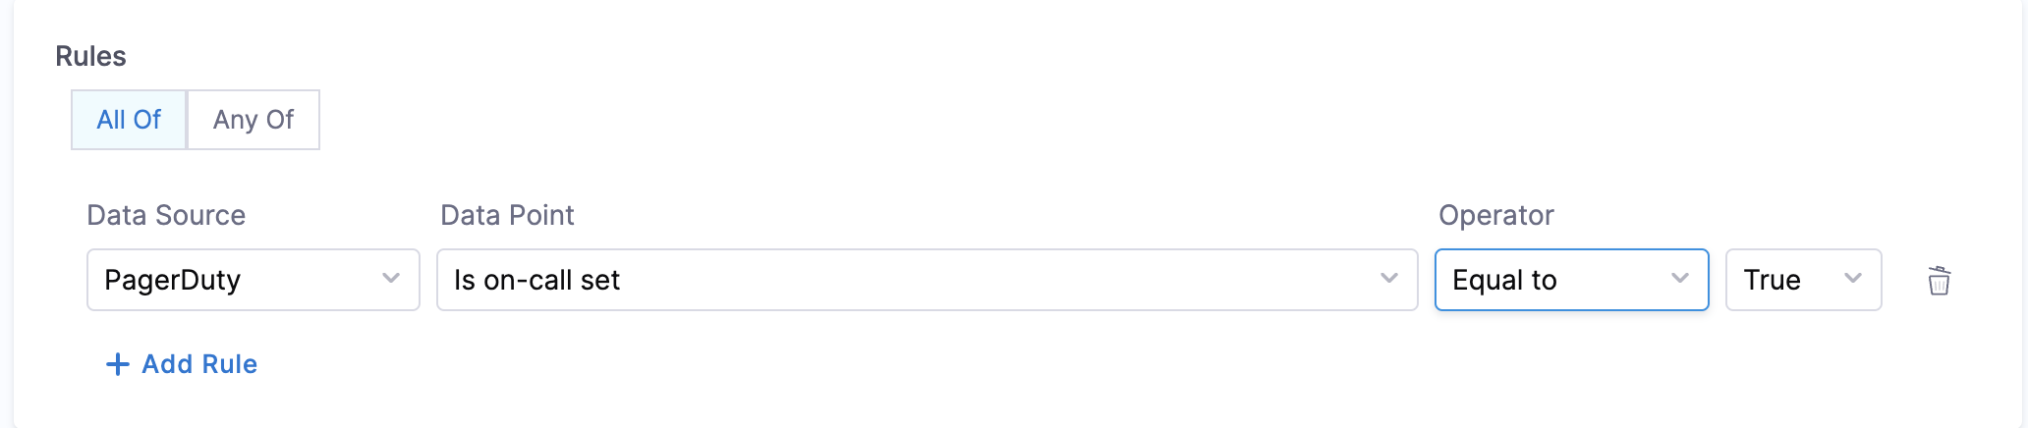Click the Is on-call set text
The height and width of the screenshot is (428, 2028).
pyautogui.click(x=536, y=281)
